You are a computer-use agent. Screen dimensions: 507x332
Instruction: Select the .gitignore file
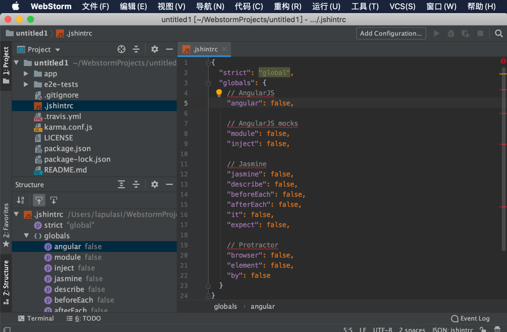pos(94,95)
